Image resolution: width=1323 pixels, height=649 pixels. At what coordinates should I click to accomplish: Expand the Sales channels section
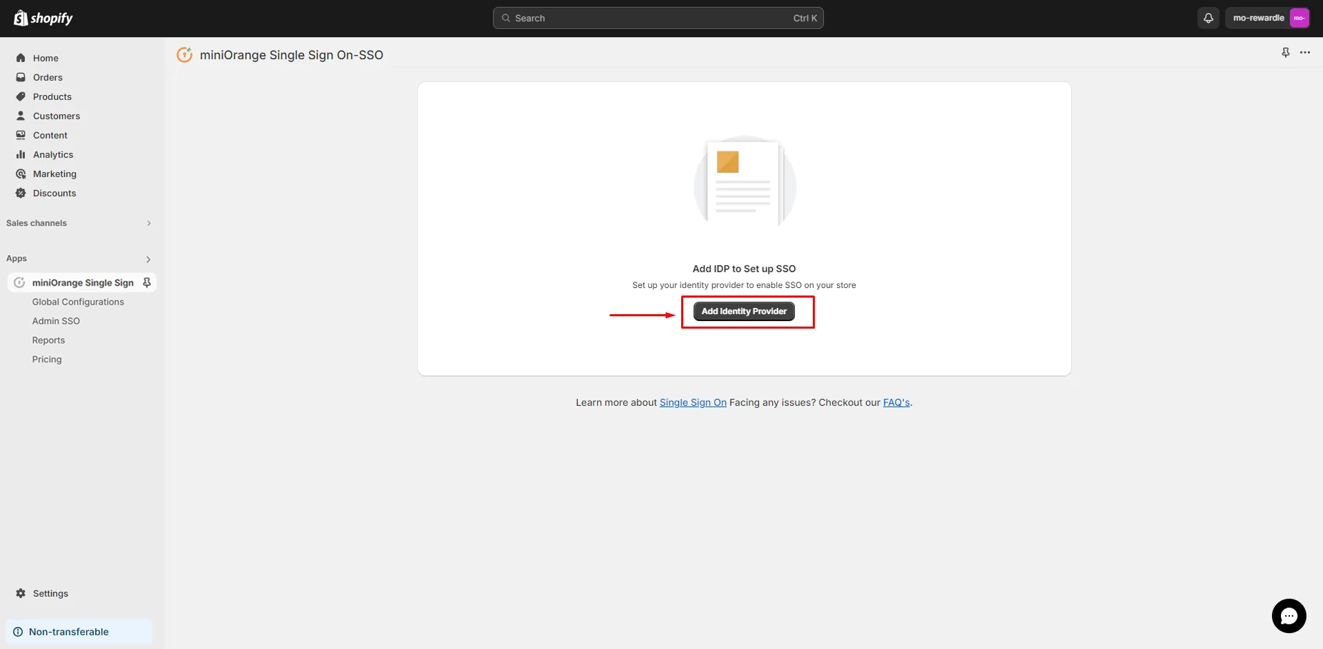[x=148, y=223]
